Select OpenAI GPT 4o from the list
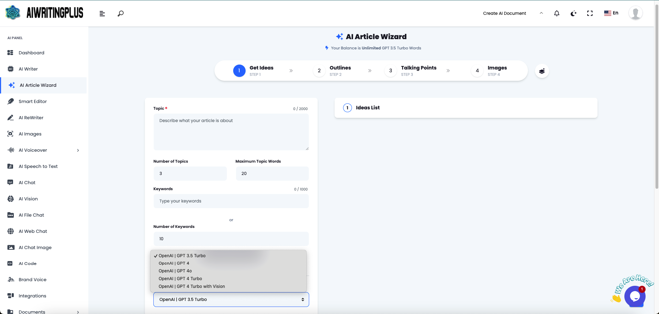 pos(175,271)
